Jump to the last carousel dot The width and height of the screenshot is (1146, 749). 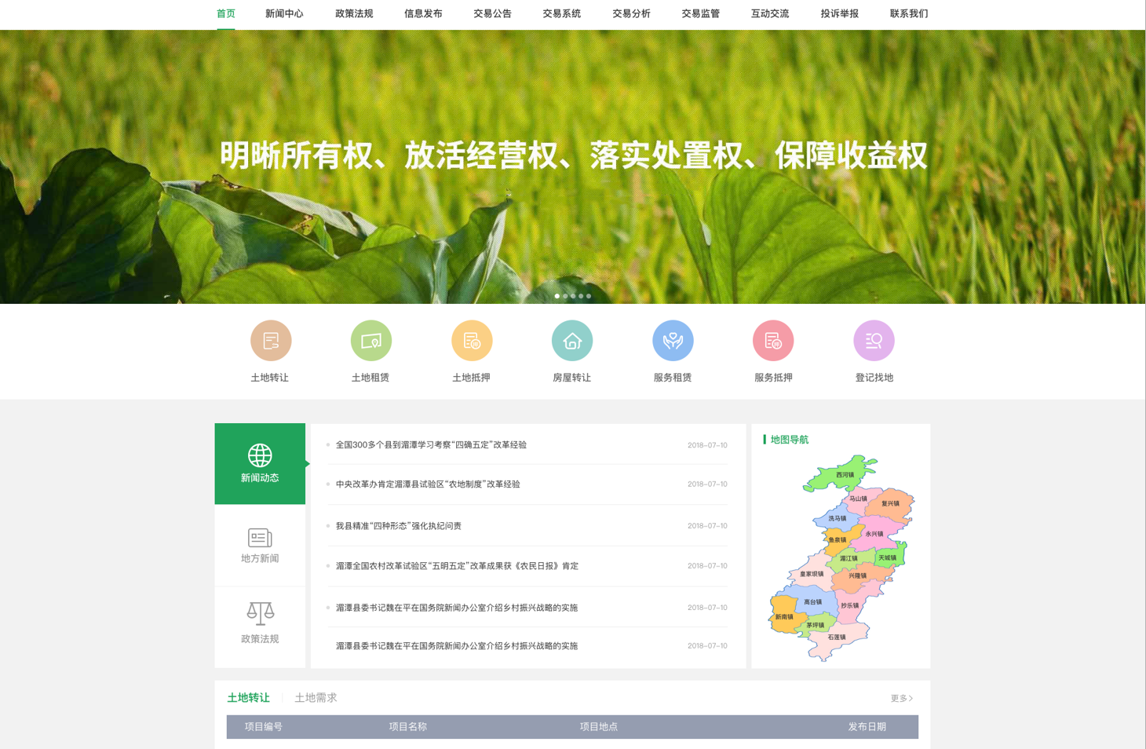click(x=589, y=296)
